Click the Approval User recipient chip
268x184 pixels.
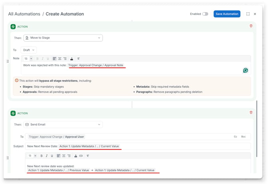(56, 137)
